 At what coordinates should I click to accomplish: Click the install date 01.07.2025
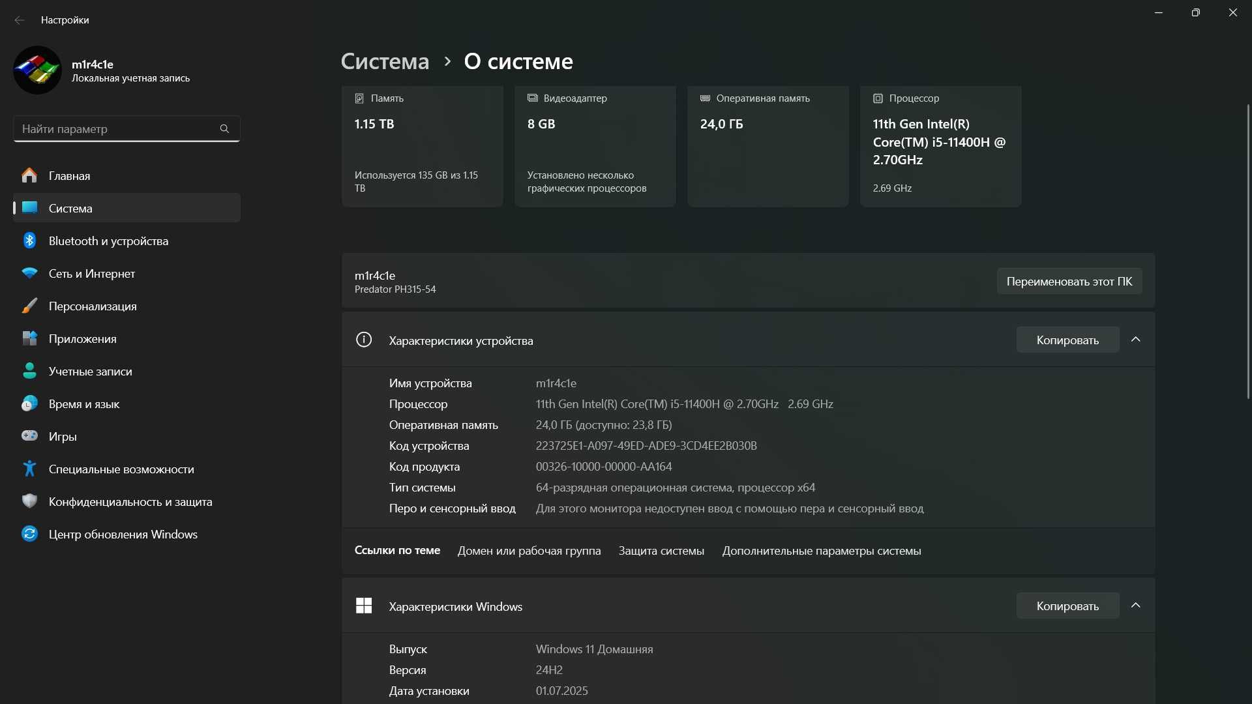(x=561, y=691)
